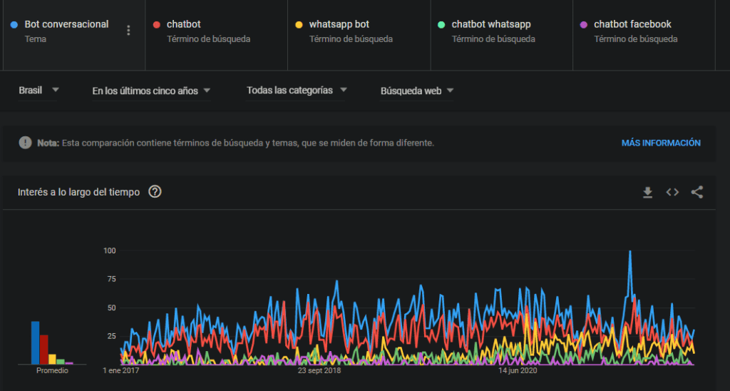
Task: Select the Bot conversacional topic card
Action: tap(74, 35)
